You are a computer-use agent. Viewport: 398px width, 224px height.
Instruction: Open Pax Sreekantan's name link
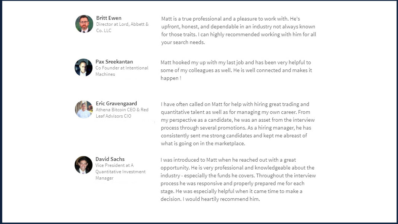coord(114,62)
